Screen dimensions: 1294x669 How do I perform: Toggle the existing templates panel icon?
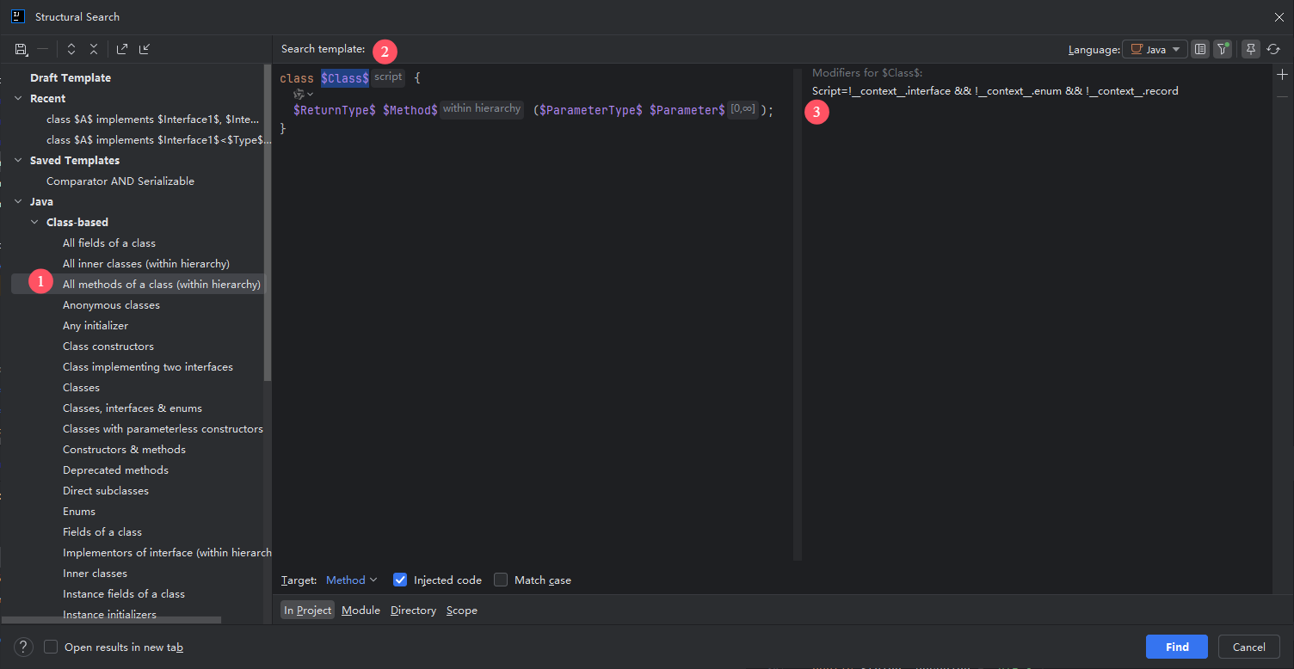point(1201,49)
